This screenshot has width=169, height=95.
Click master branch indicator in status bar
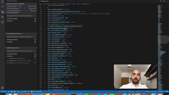point(4,92)
